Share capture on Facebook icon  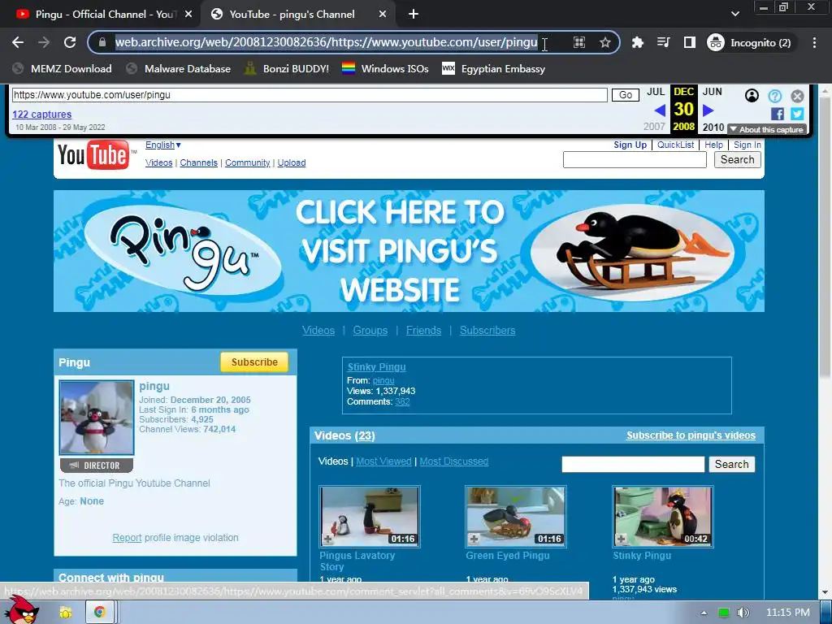pos(778,114)
